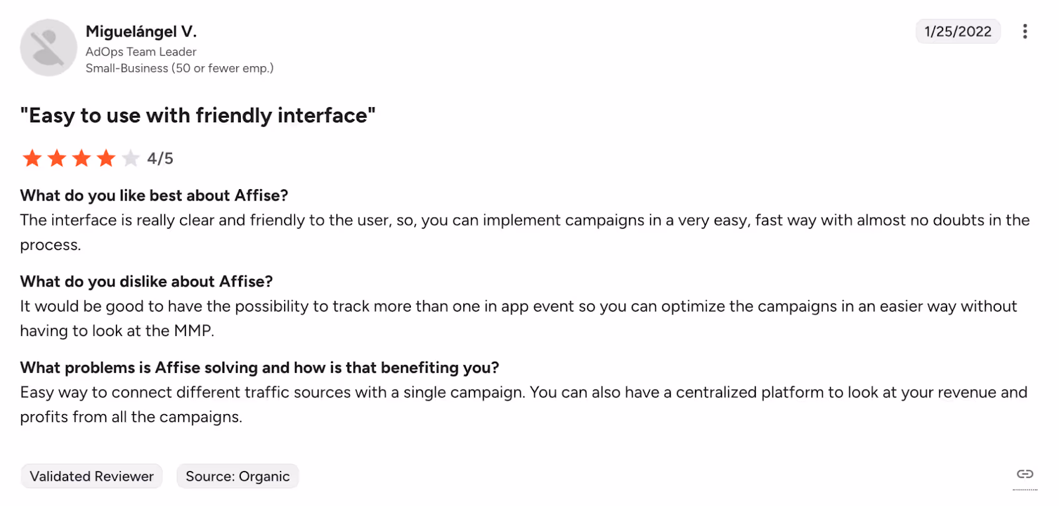Open the three-dot more options menu
Viewport: 1059px width, 506px height.
1025,31
